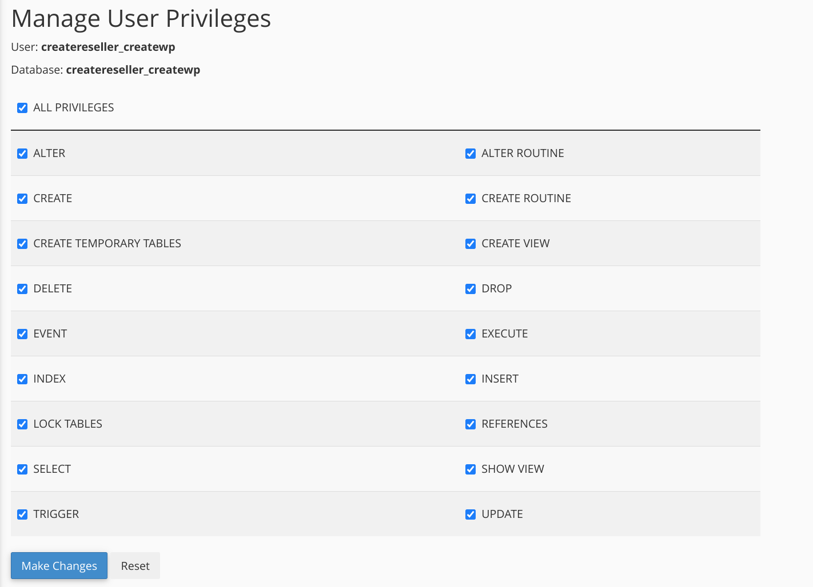This screenshot has height=587, width=813.
Task: Disable the CREATE privilege
Action: click(22, 199)
